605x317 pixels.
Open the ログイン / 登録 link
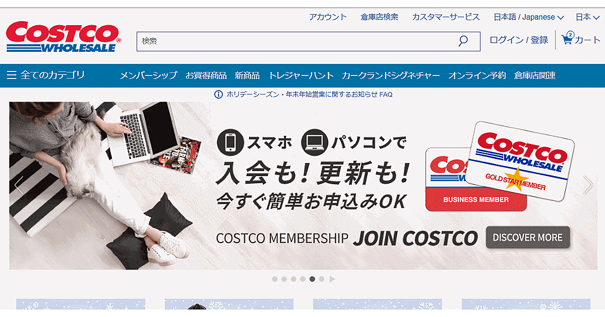coord(519,40)
